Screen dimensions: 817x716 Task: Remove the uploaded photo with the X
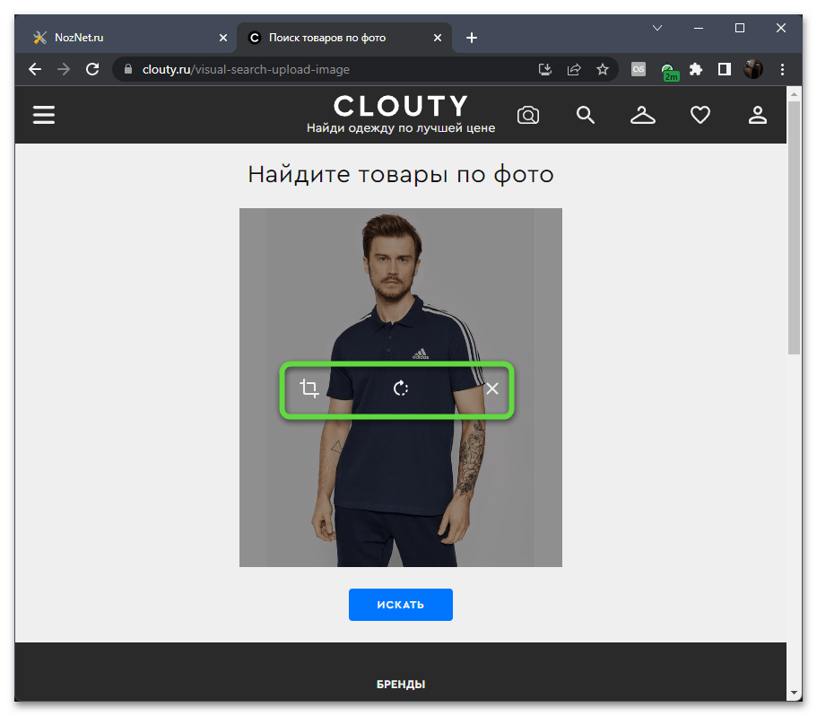click(x=491, y=389)
